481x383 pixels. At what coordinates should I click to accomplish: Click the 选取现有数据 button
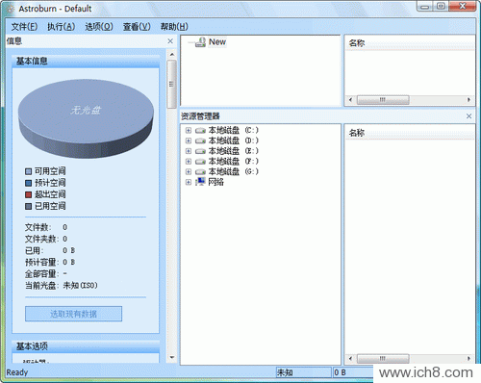(x=73, y=314)
